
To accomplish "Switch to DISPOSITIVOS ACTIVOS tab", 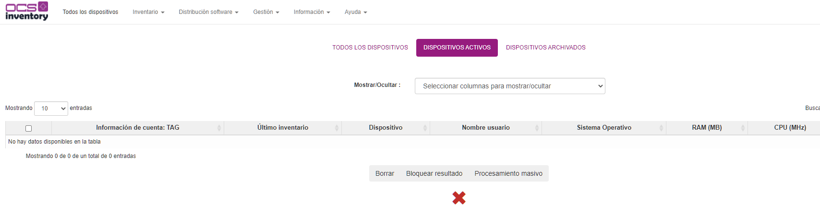I will 457,48.
